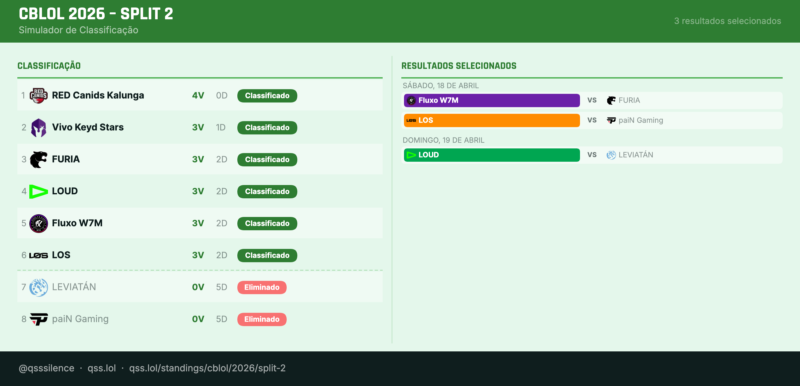Click the LOS logo in standings

(x=39, y=255)
